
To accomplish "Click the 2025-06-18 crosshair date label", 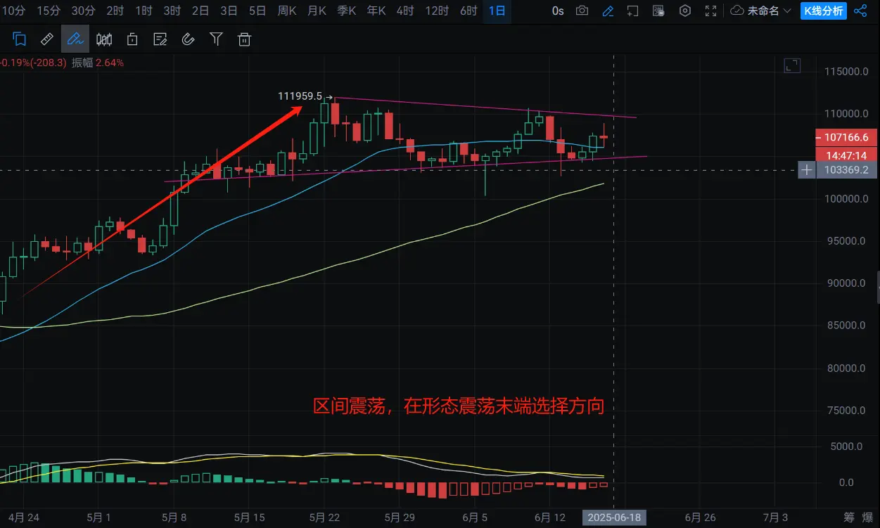I will [x=615, y=517].
